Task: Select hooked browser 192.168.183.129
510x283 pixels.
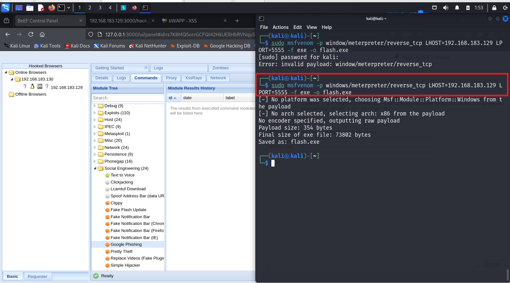Action: [x=66, y=87]
